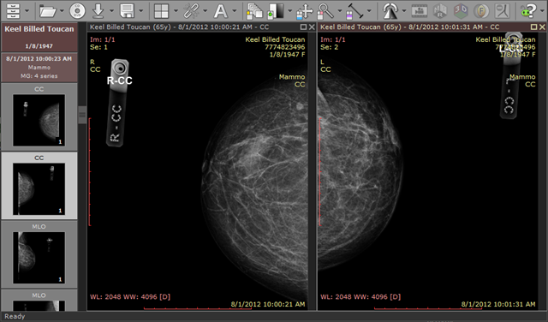Expand the text annotation dropdown arrow
Screen dimensions: 548x322
[234, 11]
